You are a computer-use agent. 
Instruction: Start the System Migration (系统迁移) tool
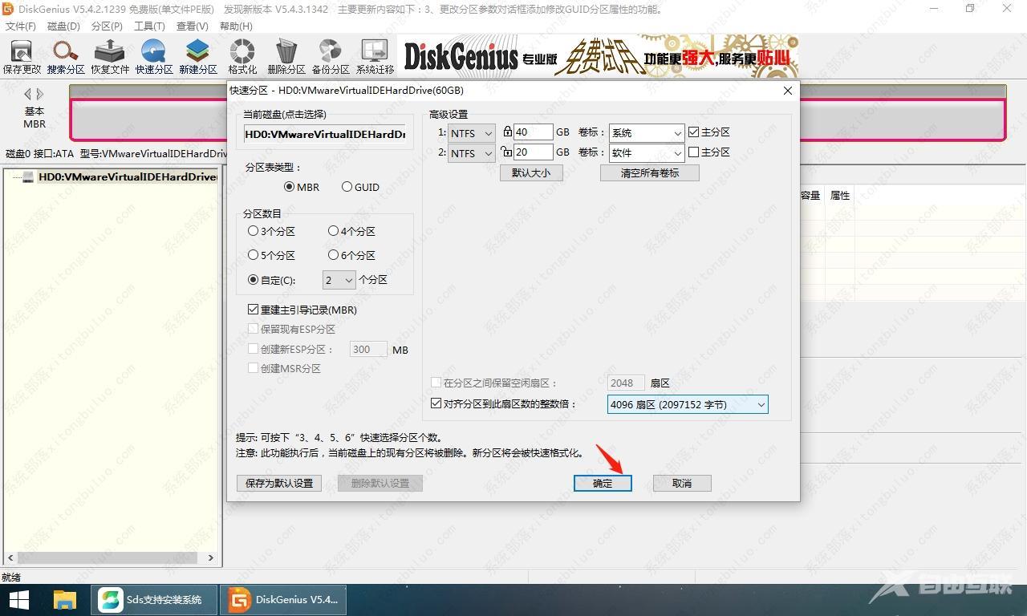(x=375, y=56)
